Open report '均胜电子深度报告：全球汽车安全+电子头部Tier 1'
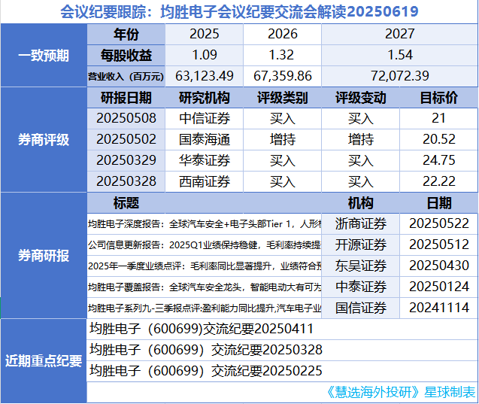 click(204, 224)
